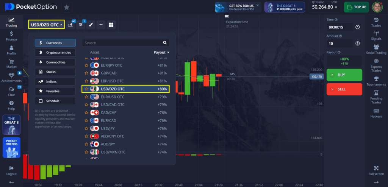Click the star favorites icon beside logo

(x=67, y=7)
